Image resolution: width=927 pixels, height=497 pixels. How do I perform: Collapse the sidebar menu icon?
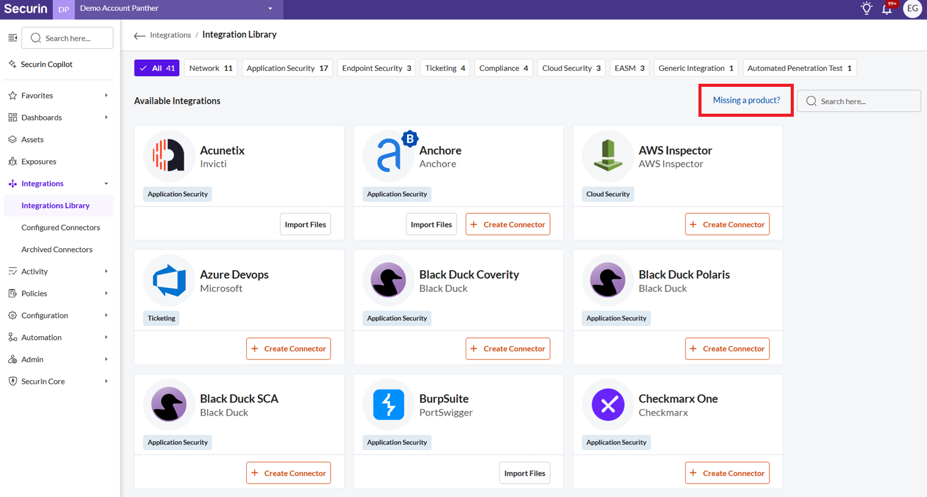tap(12, 38)
